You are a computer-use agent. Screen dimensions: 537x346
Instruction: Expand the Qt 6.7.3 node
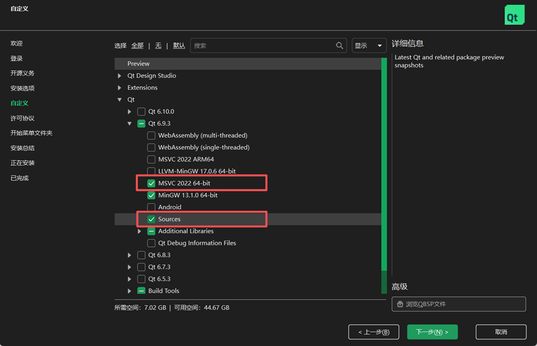coord(129,267)
